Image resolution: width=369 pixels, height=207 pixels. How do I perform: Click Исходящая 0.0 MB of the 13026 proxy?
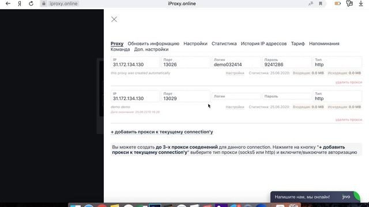344,73
